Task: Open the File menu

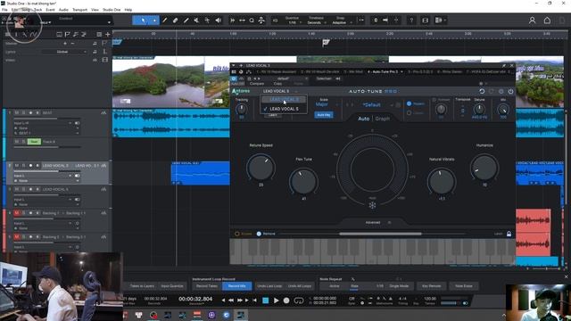Action: pos(4,10)
